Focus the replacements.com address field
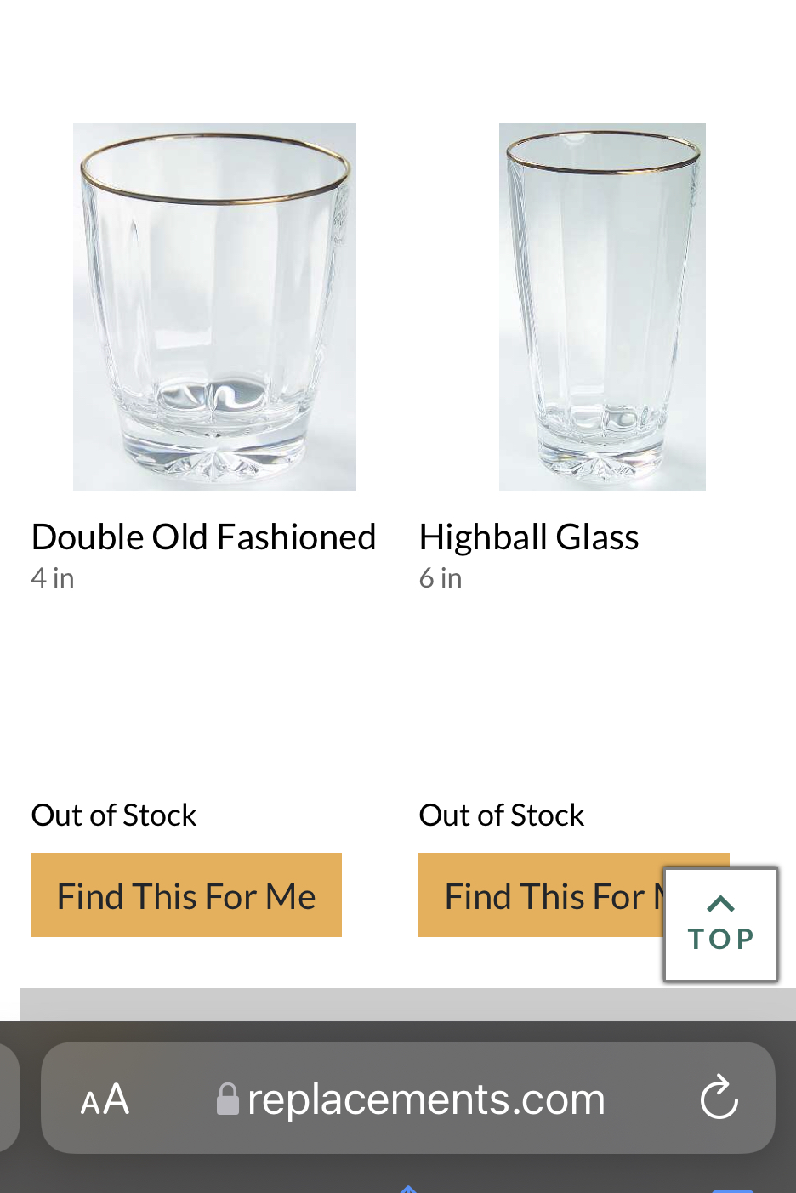Screen dimensions: 796x1193 425,1099
